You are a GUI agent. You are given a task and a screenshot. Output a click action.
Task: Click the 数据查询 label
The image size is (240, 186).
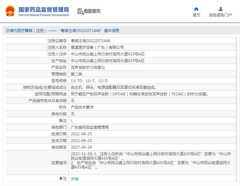pos(92,11)
